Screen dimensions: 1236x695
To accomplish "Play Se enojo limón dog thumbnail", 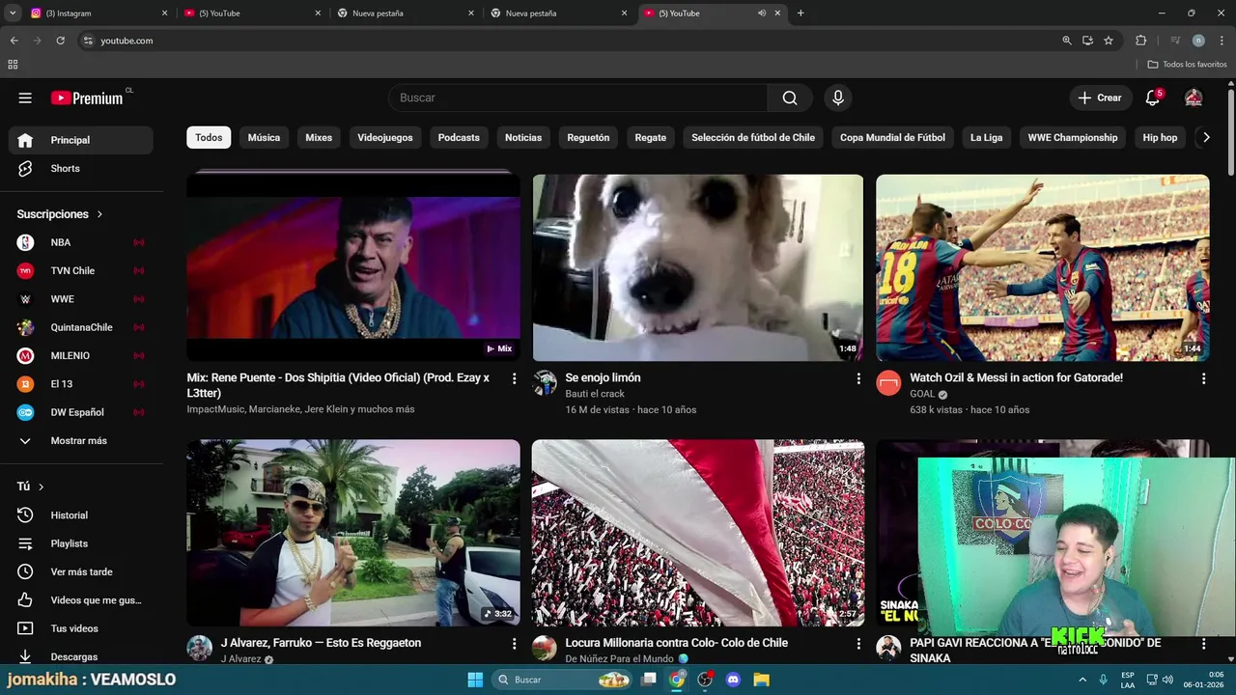I will point(697,267).
